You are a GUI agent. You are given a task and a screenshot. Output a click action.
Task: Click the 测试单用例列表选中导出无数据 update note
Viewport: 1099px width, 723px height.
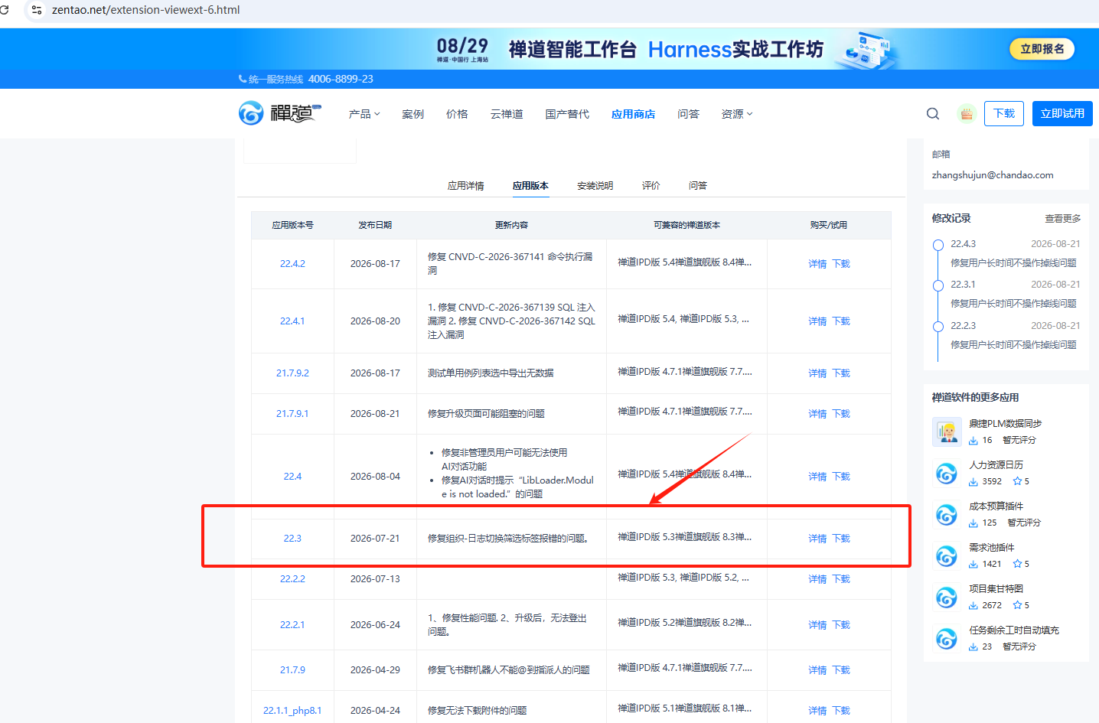(491, 373)
